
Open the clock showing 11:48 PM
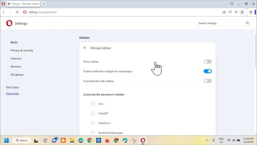tap(248, 140)
